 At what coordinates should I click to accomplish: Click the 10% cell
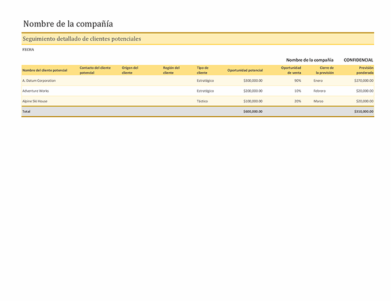tap(298, 91)
